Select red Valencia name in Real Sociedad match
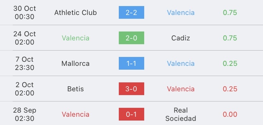263x125 pixels. (x=76, y=115)
